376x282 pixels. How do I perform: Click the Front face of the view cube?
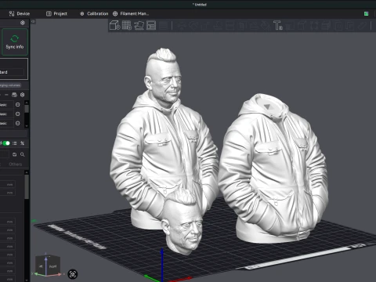(x=53, y=266)
